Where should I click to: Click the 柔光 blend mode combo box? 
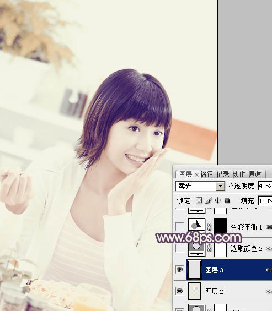[200, 186]
